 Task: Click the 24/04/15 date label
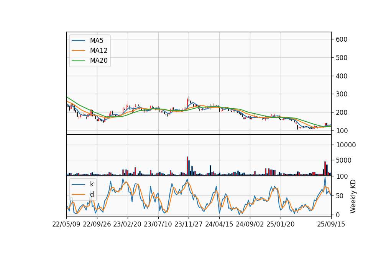pos(219,224)
